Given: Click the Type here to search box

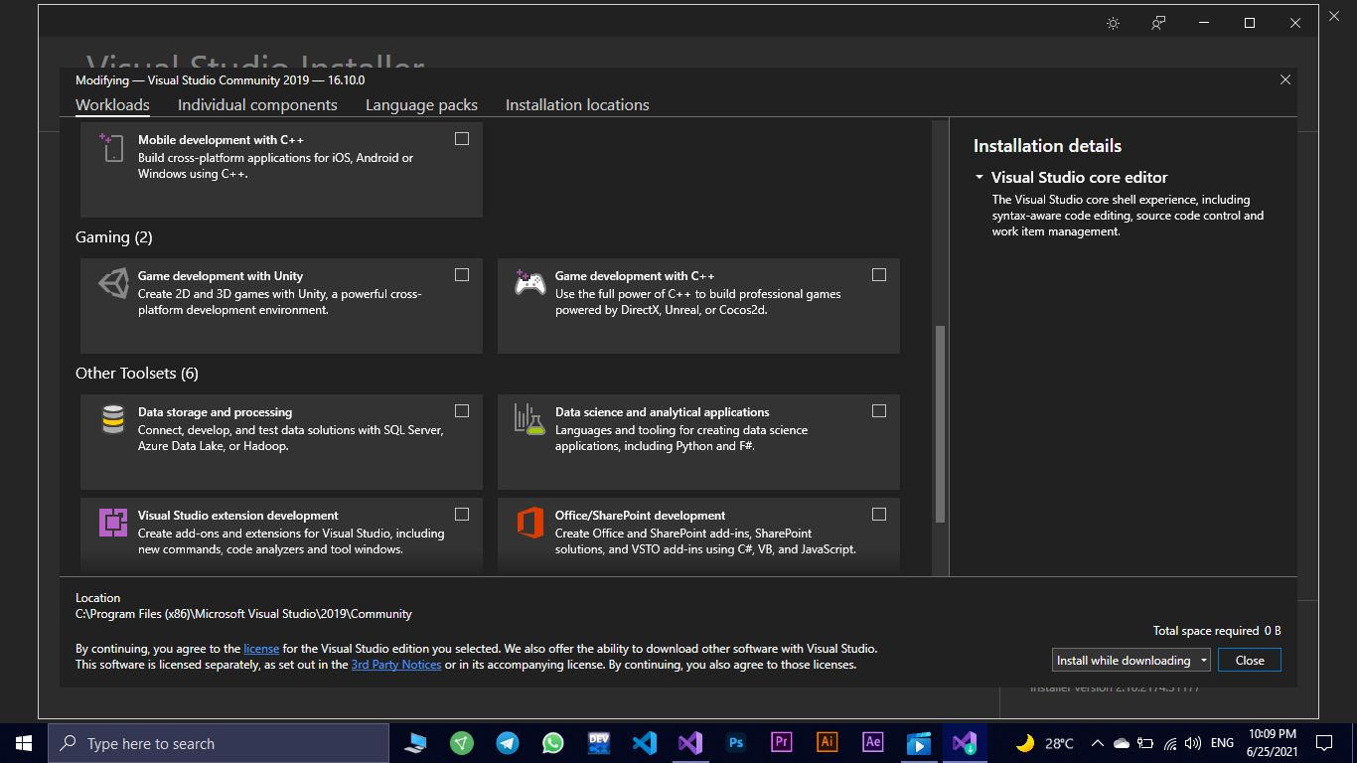Looking at the screenshot, I should 219,743.
